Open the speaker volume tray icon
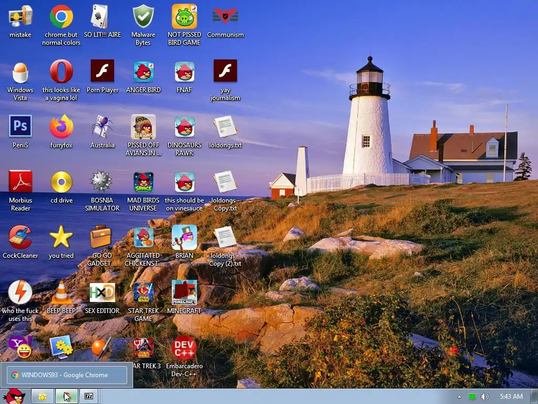The image size is (538, 404). pyautogui.click(x=484, y=397)
